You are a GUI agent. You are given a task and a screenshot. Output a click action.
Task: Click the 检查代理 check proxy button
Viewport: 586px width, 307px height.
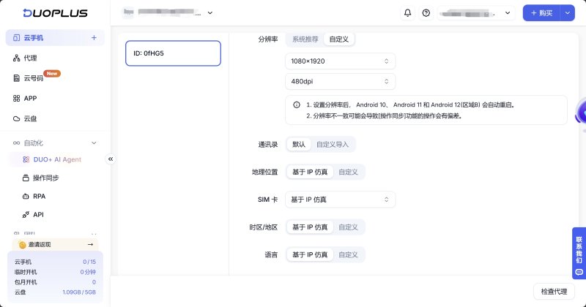click(554, 292)
